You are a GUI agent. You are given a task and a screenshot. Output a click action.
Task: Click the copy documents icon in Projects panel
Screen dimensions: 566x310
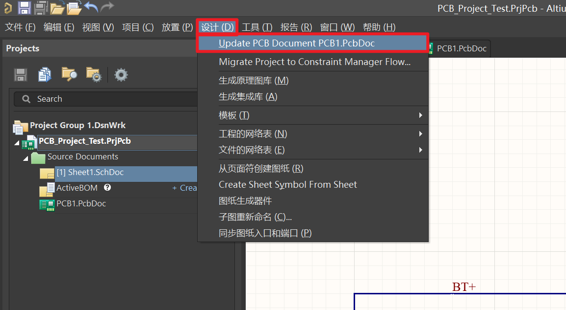(45, 75)
